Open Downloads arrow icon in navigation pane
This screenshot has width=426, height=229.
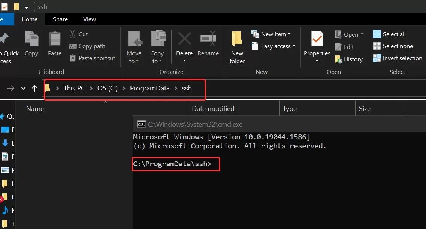tap(5, 143)
